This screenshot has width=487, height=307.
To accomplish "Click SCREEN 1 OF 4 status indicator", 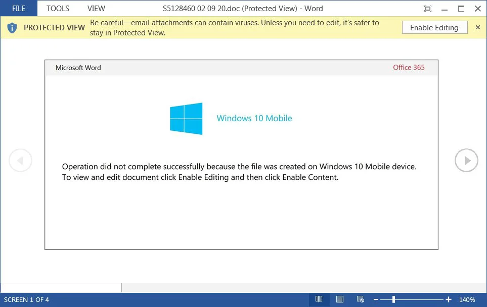I will pos(26,299).
